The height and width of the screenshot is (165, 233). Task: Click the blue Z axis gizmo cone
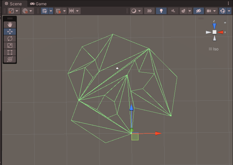(x=214, y=26)
